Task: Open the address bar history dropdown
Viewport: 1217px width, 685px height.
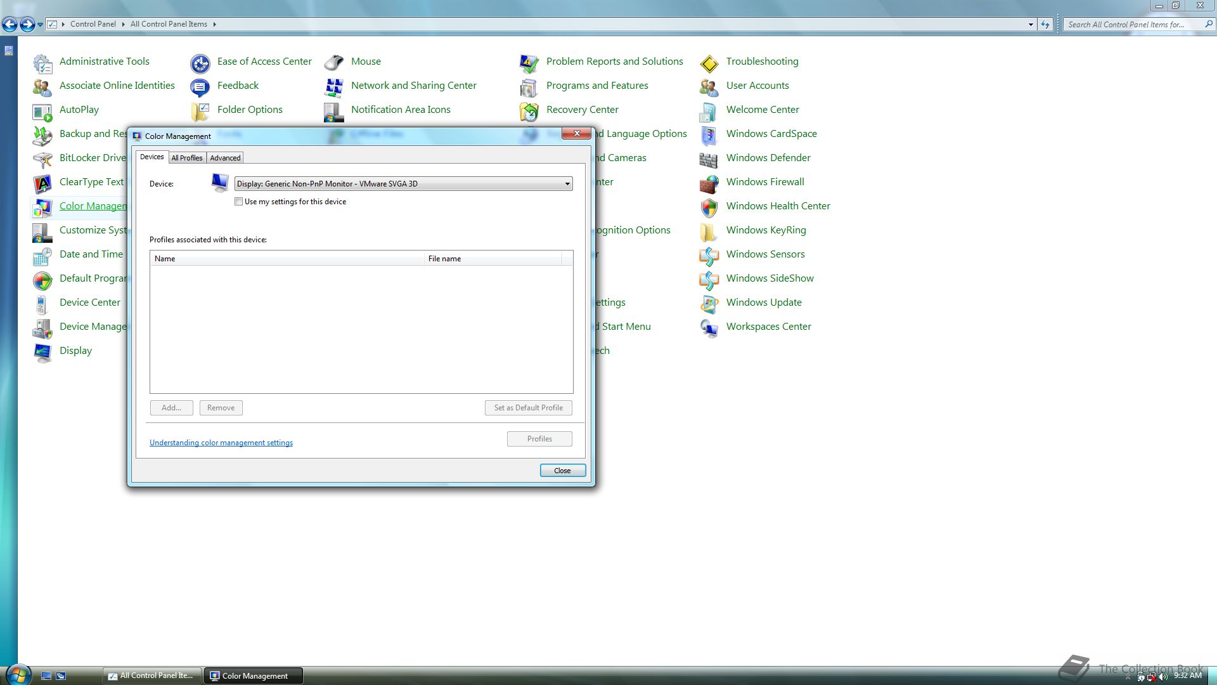Action: click(x=1031, y=25)
